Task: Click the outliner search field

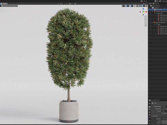Action: click(x=162, y=3)
